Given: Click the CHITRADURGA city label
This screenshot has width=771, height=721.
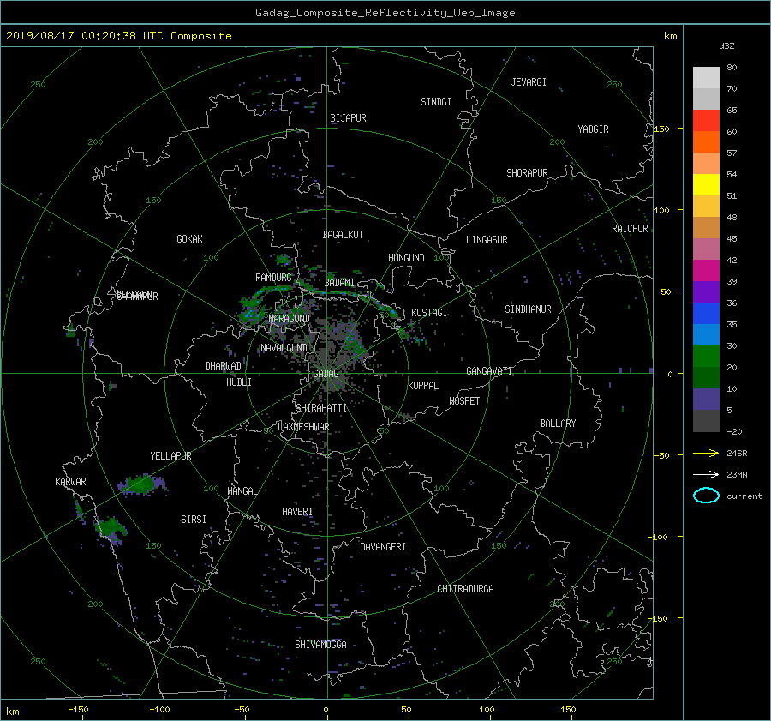Looking at the screenshot, I should pos(465,589).
